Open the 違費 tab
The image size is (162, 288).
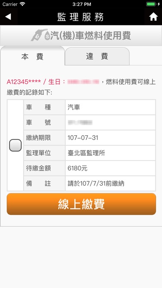pos(97,56)
